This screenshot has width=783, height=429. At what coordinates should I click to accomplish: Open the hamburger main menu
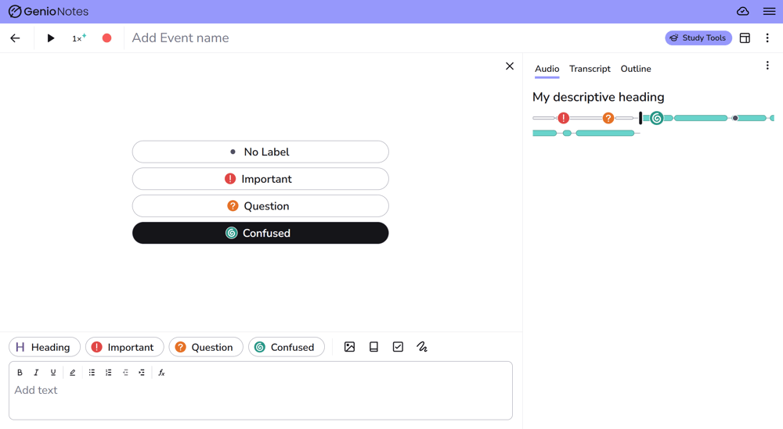769,12
